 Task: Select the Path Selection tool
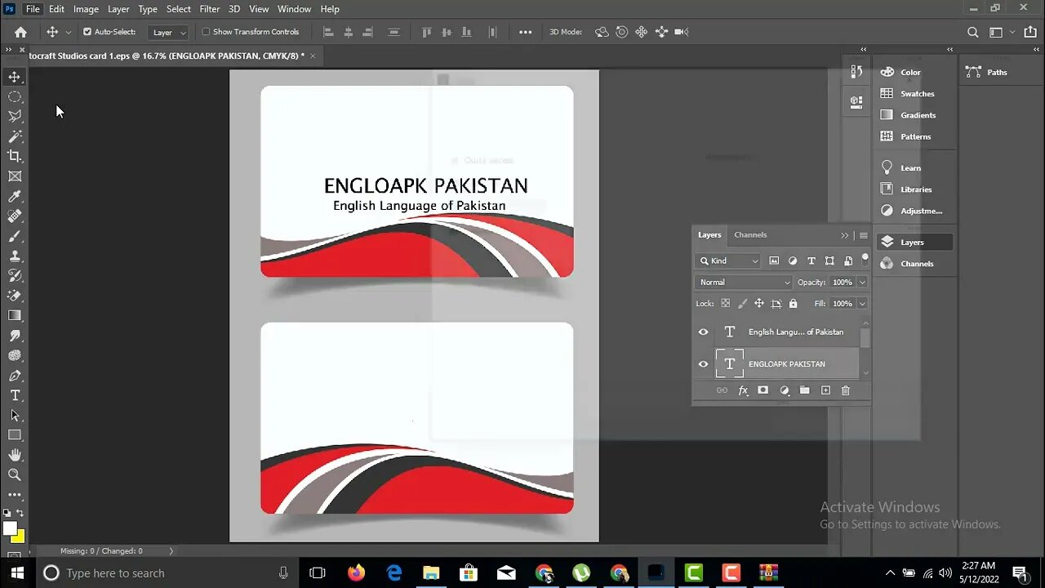pos(15,415)
